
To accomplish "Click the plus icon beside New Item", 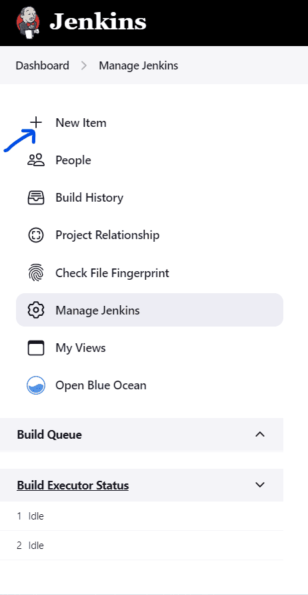I will point(36,123).
